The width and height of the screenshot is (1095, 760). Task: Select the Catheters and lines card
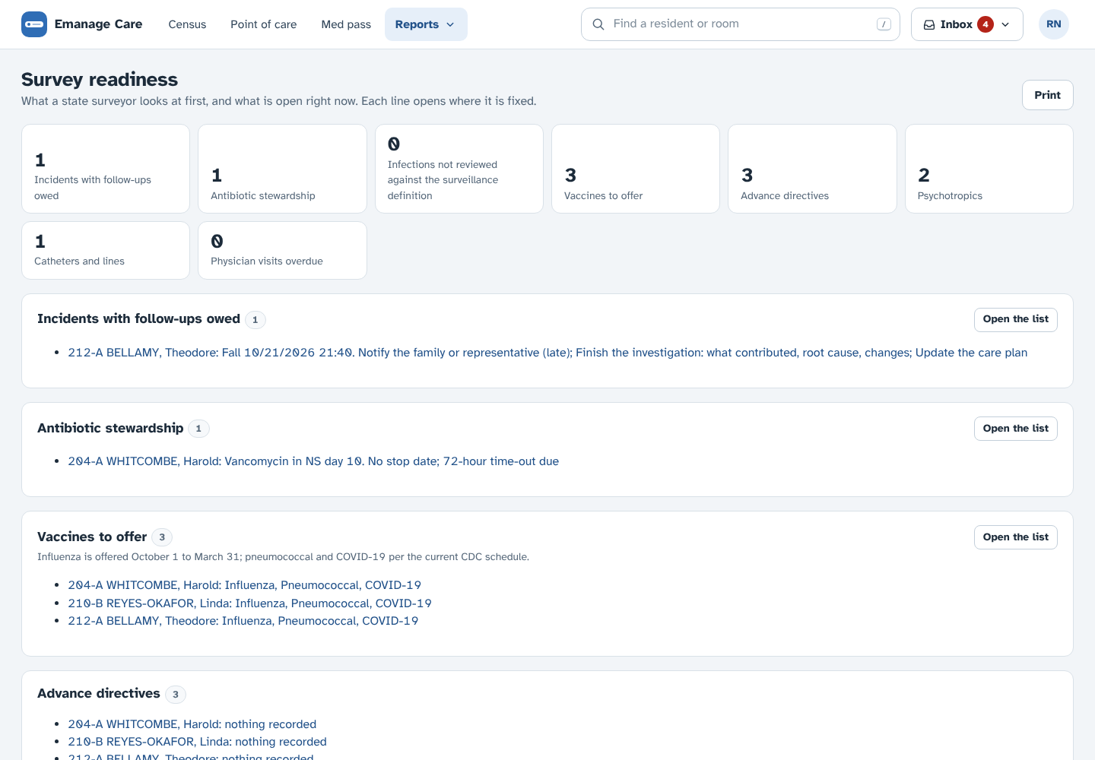(106, 251)
